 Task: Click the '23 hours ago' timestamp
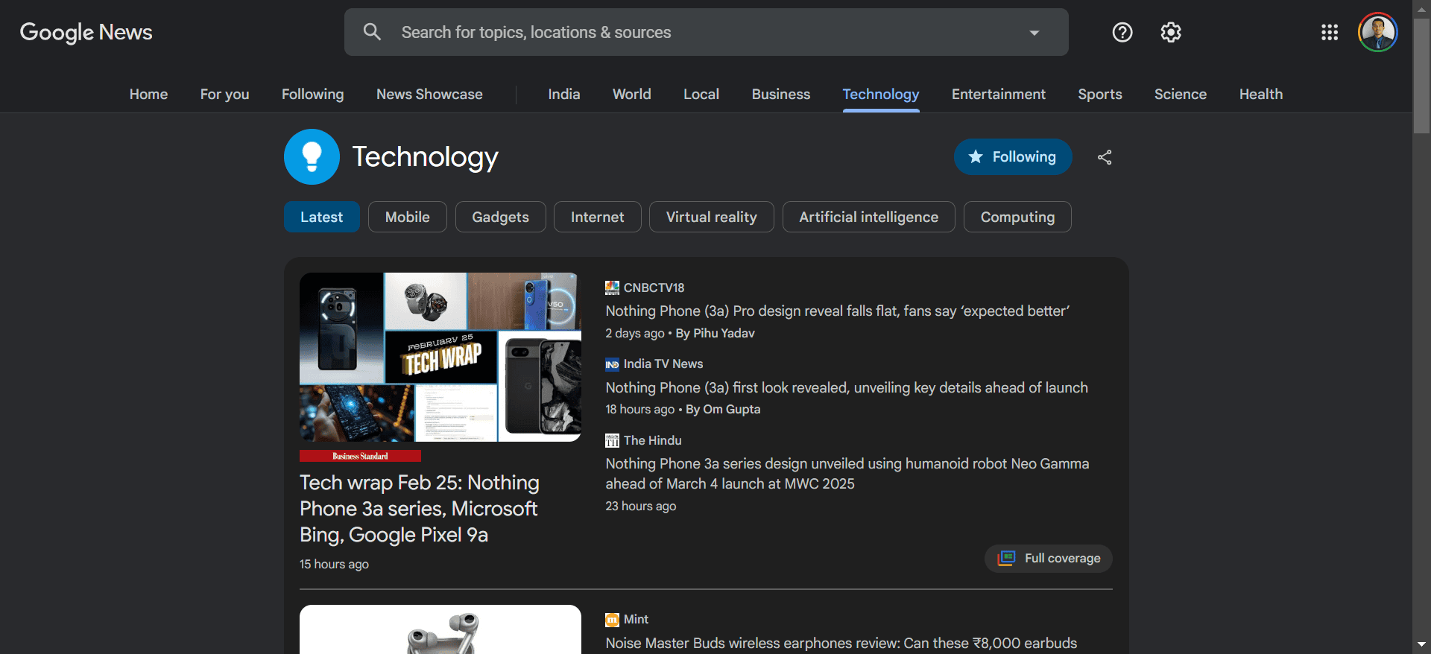[640, 507]
